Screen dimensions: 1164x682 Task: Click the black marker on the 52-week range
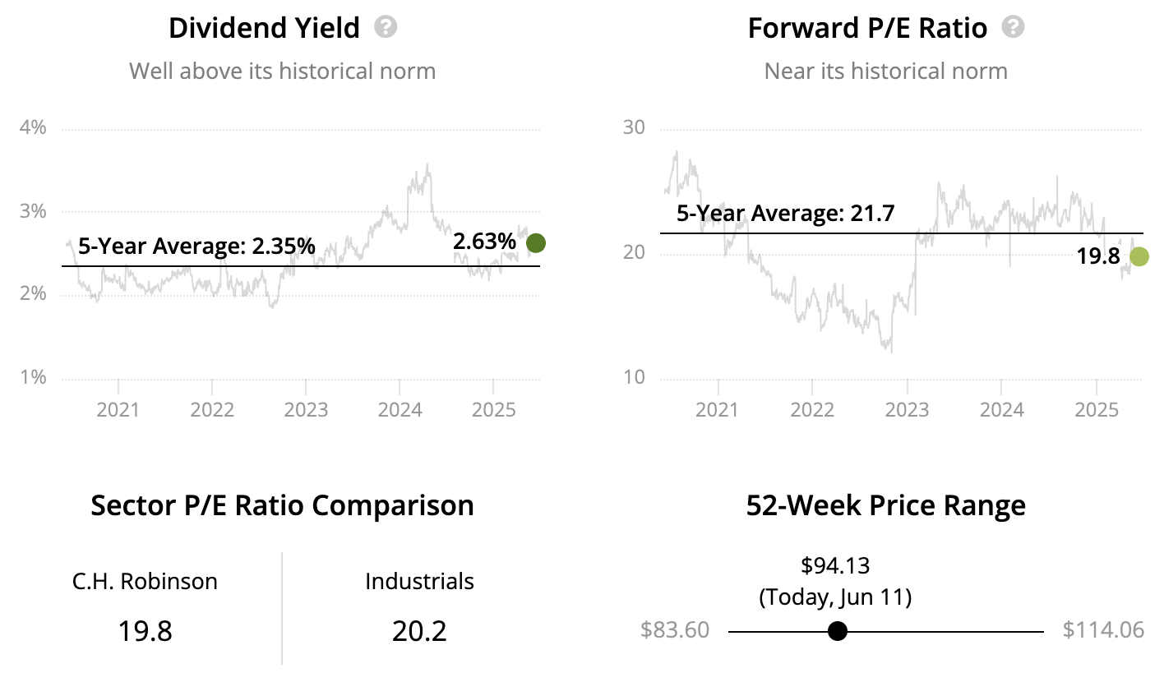click(x=838, y=631)
